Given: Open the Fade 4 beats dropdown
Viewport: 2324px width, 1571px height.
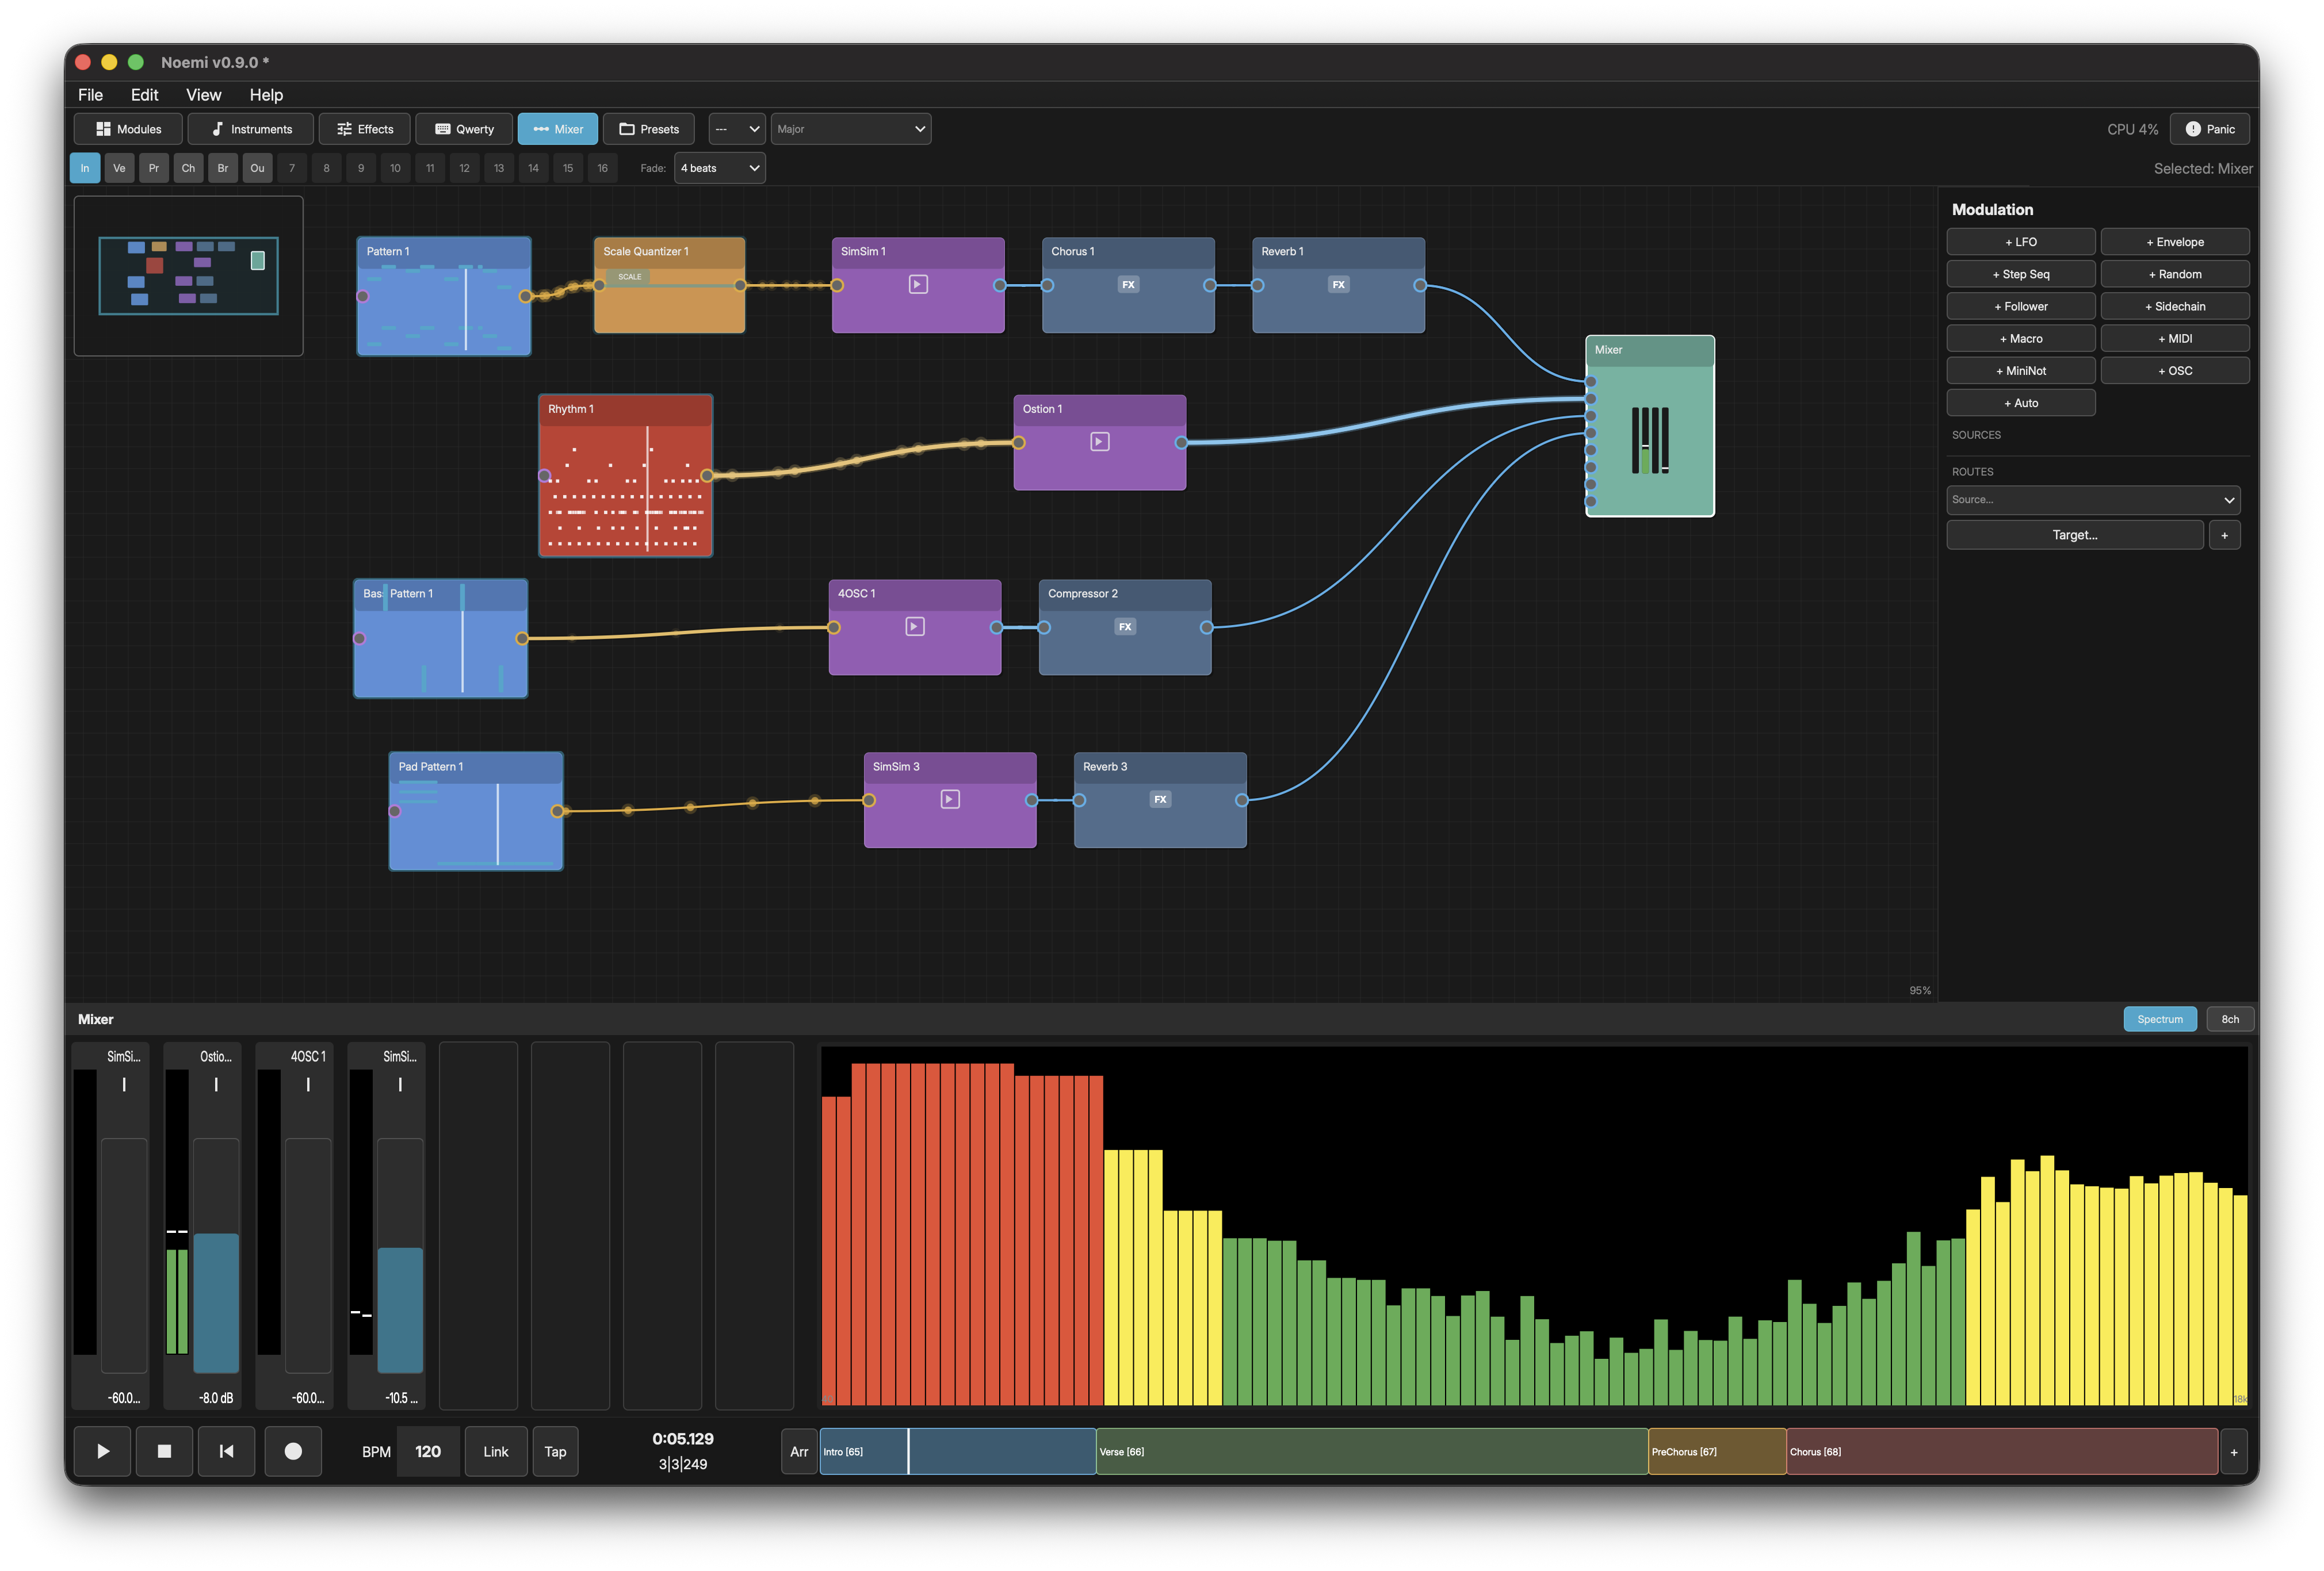Looking at the screenshot, I should (x=720, y=168).
